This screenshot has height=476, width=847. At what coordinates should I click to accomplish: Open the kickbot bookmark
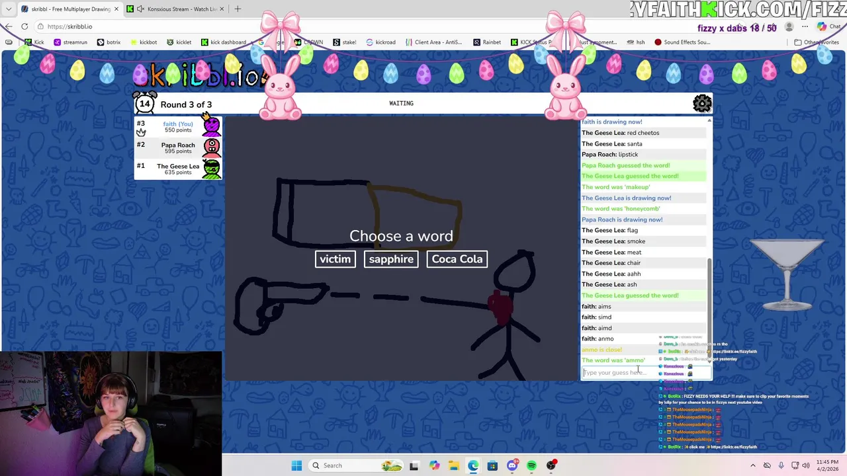143,42
